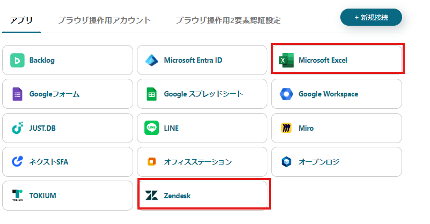Viewport: 430px width, 224px height.
Task: Switch to the アプリ tab
Action: click(21, 20)
